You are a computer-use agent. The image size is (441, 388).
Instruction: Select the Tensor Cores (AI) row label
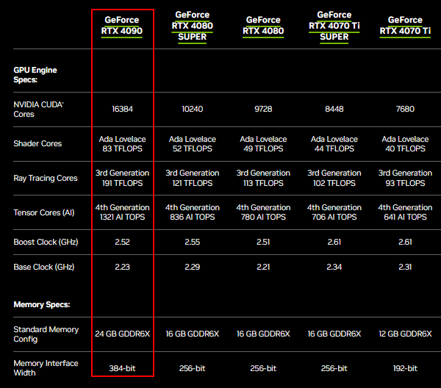[x=43, y=212]
